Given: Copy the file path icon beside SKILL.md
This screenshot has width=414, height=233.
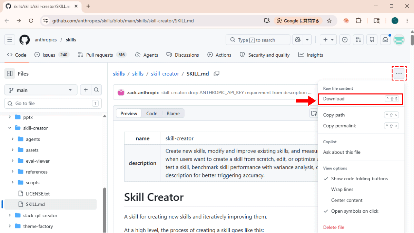Looking at the screenshot, I should [x=217, y=74].
